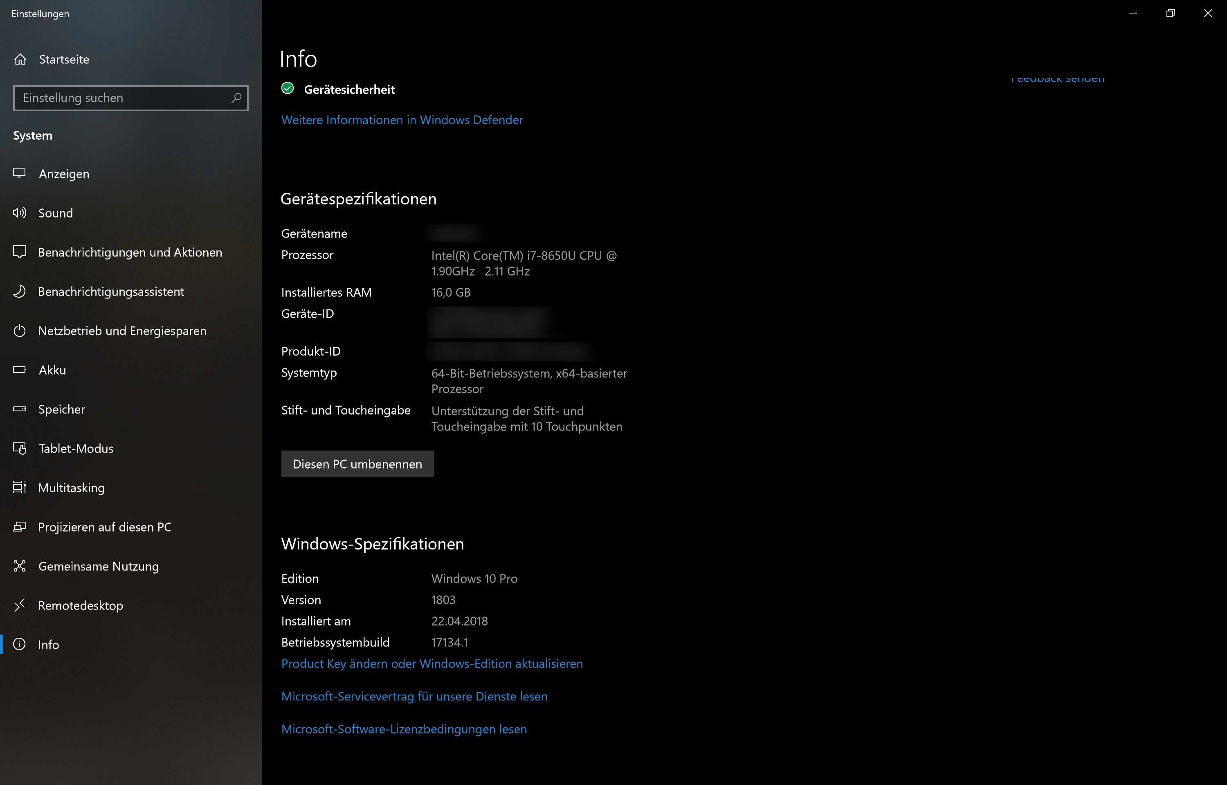This screenshot has width=1227, height=785.
Task: Open Speicher settings
Action: pos(130,409)
